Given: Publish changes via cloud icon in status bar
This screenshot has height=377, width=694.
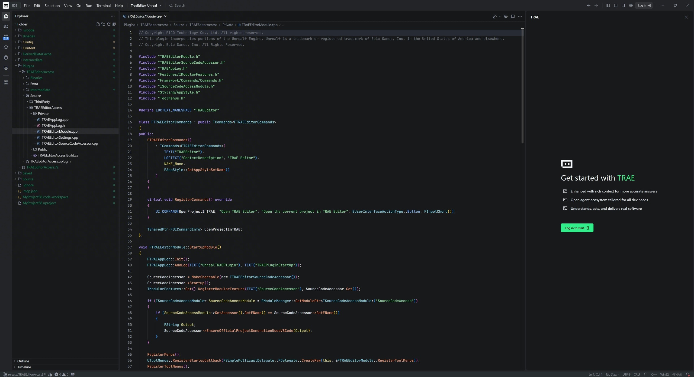Looking at the screenshot, I should [x=50, y=374].
